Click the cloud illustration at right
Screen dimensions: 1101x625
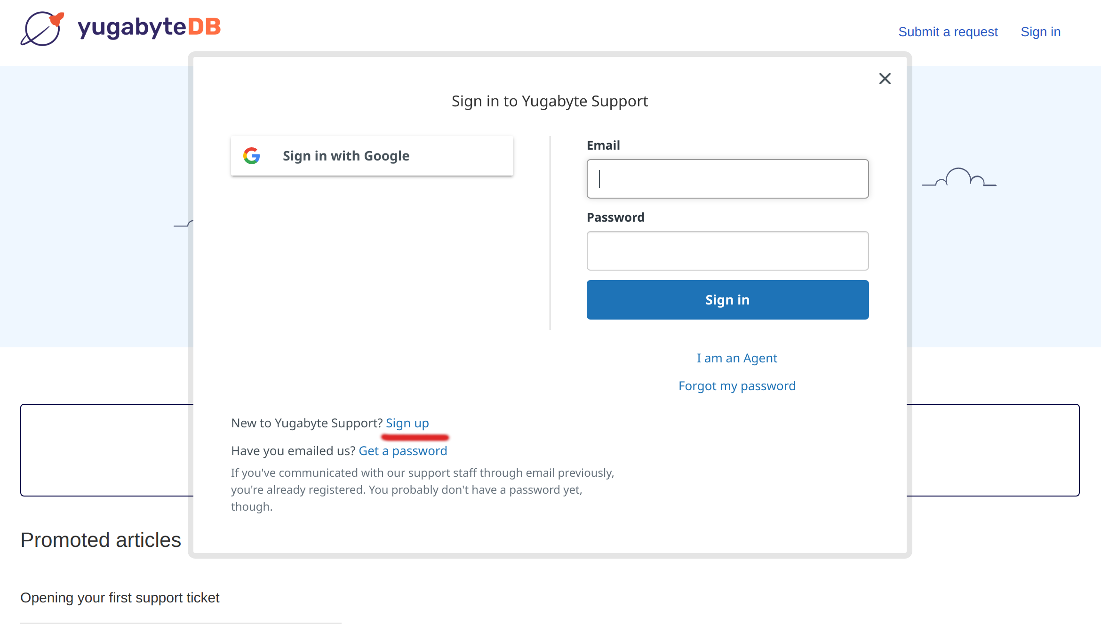coord(959,177)
